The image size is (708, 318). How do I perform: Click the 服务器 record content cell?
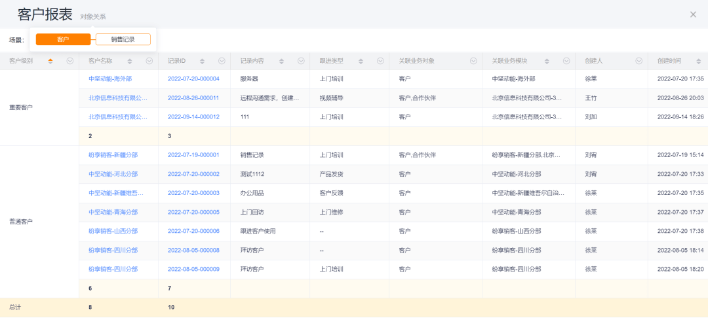coord(270,79)
